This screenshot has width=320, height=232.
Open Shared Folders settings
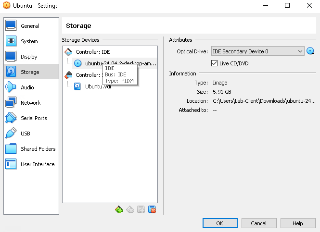click(31, 149)
